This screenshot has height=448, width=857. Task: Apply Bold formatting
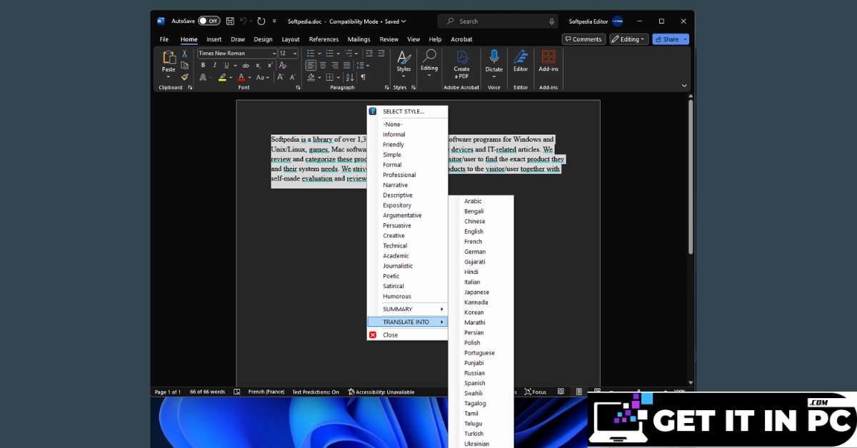click(x=204, y=66)
